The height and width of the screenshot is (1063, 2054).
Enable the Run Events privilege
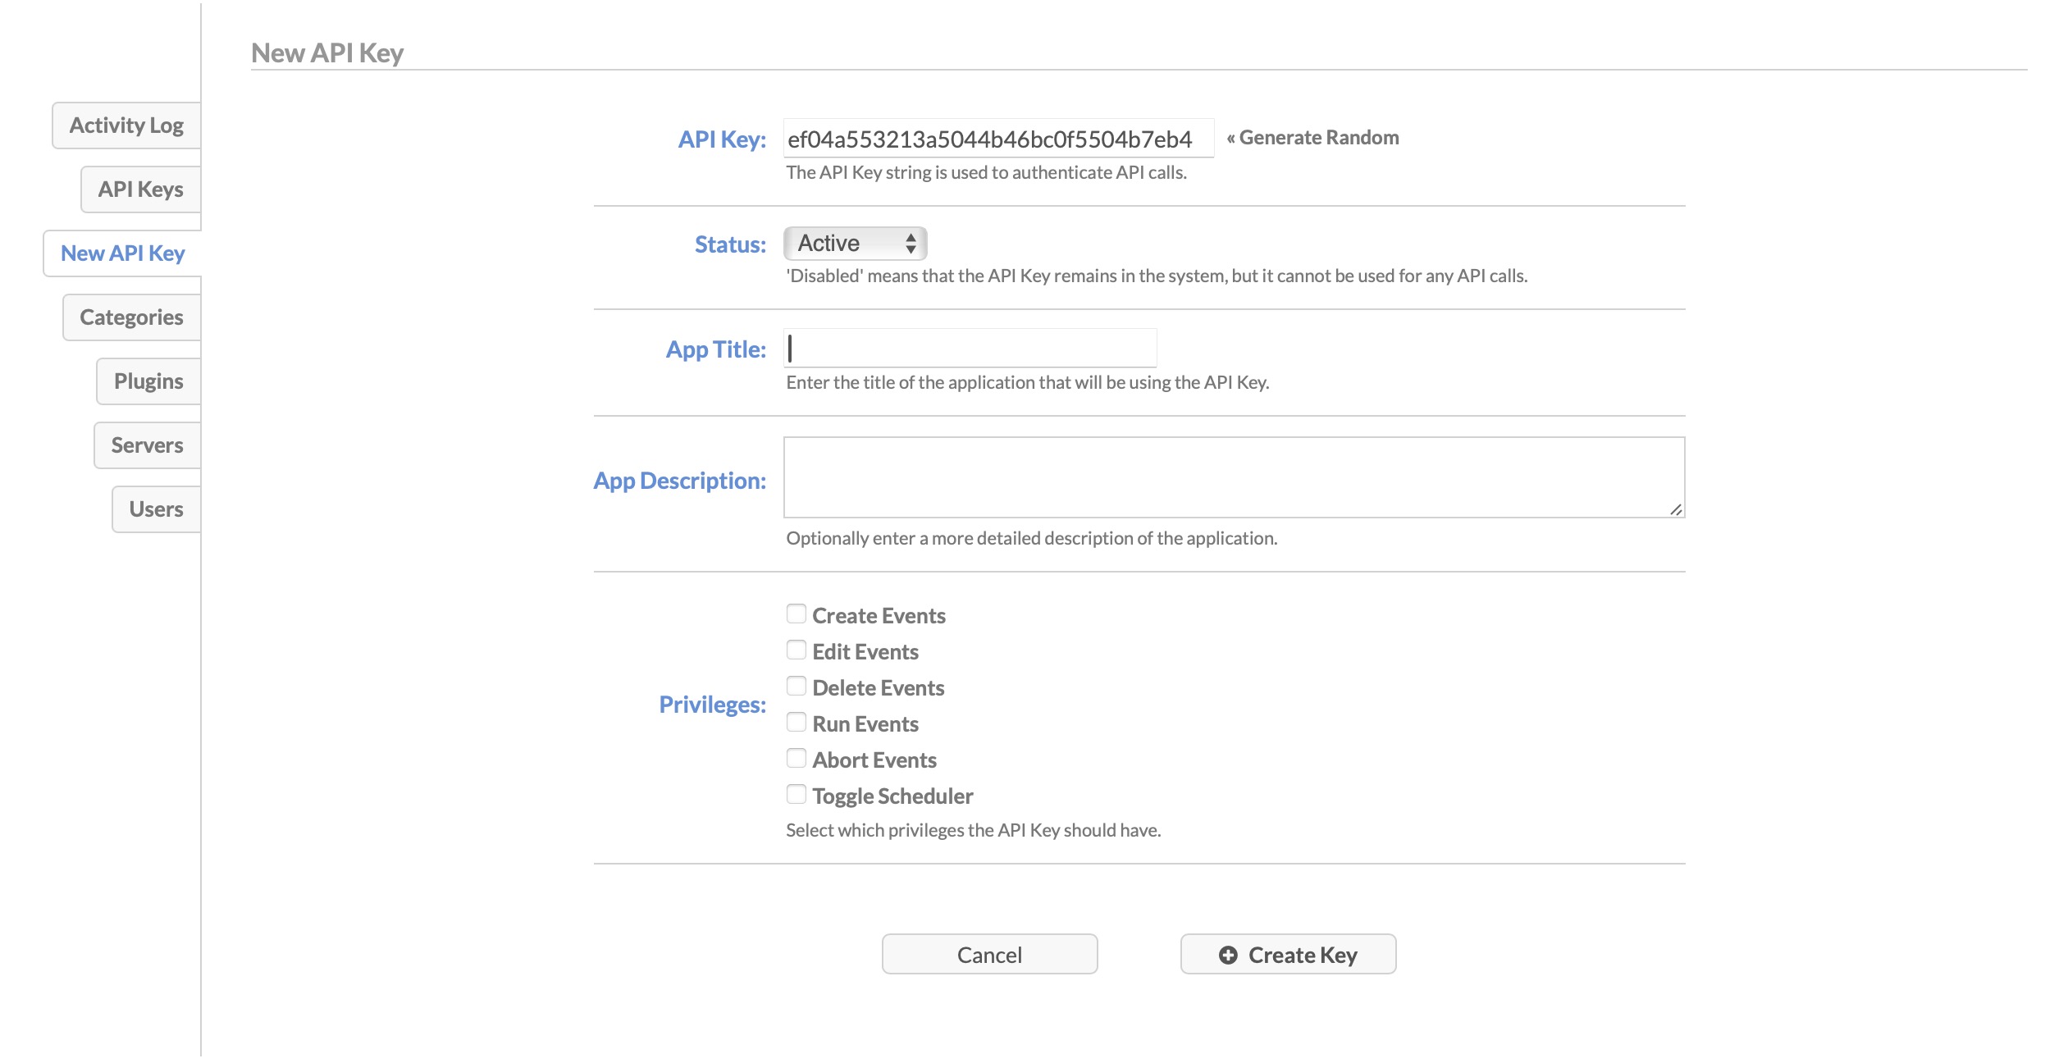tap(796, 721)
